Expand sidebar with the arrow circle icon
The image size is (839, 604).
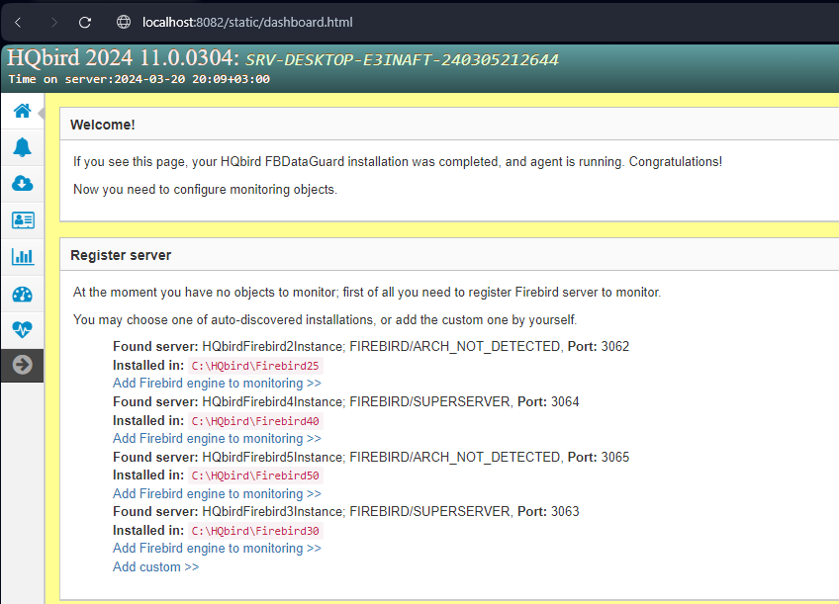pyautogui.click(x=22, y=365)
